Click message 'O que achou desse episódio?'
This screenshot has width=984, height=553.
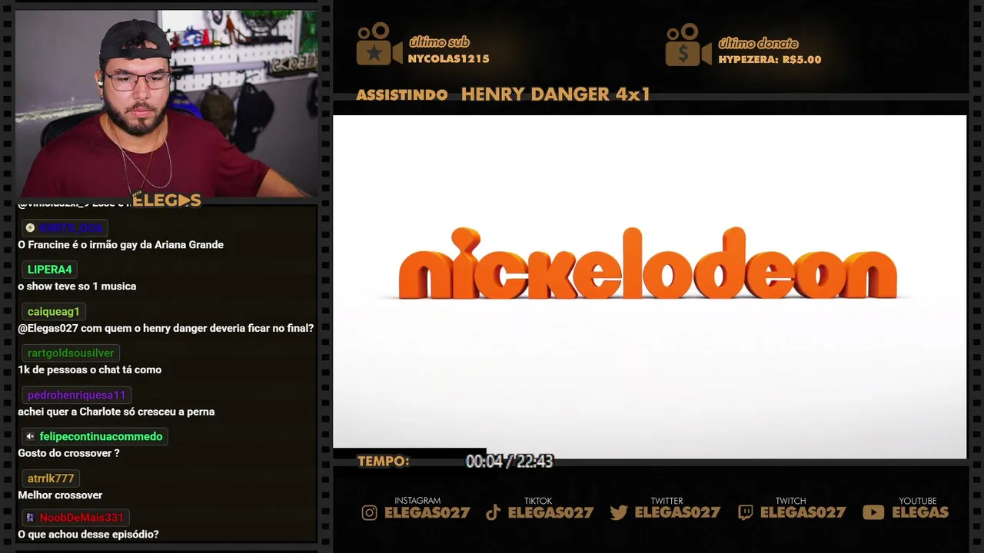point(88,535)
